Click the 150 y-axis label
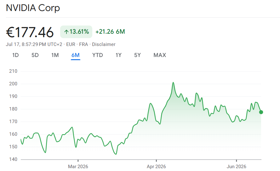Viewport: 280px width, 171px height. [x=13, y=147]
